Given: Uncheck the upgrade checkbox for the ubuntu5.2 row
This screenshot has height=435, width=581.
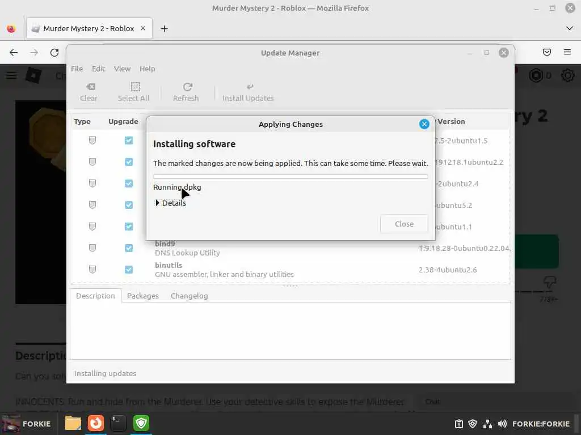Looking at the screenshot, I should (x=129, y=205).
